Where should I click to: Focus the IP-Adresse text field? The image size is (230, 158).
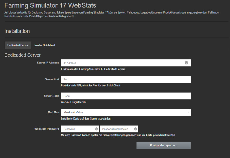pyautogui.click(x=122, y=63)
